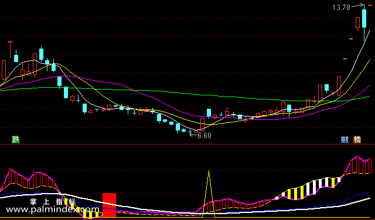
Task: Click the 掌上指标 watermark text
Action: coord(53,202)
